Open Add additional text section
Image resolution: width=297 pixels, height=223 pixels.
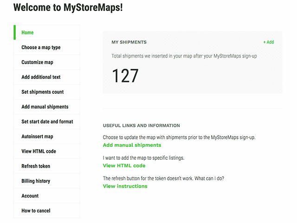pos(41,77)
